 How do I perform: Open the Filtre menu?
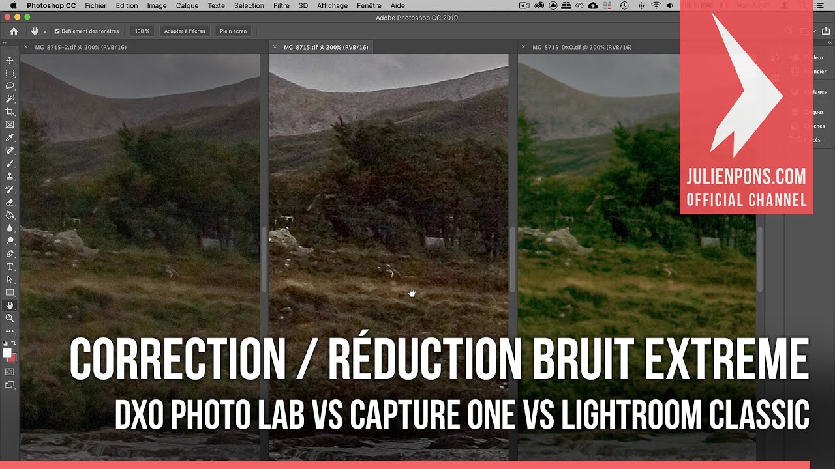click(x=281, y=5)
